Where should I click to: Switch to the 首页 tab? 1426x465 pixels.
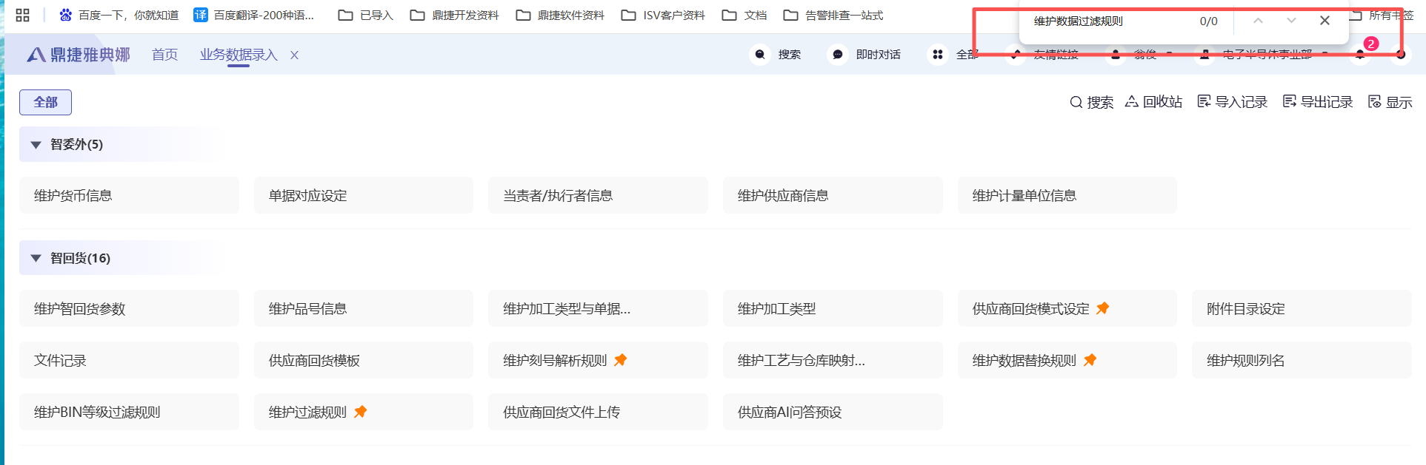[x=164, y=55]
